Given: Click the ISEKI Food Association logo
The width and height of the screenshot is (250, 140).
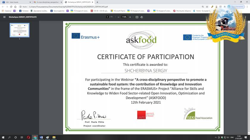Looking at the screenshot, I should (198, 114).
